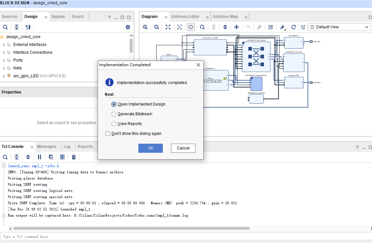This screenshot has width=372, height=243.
Task: Open the Default View dropdown
Action: coord(339,27)
